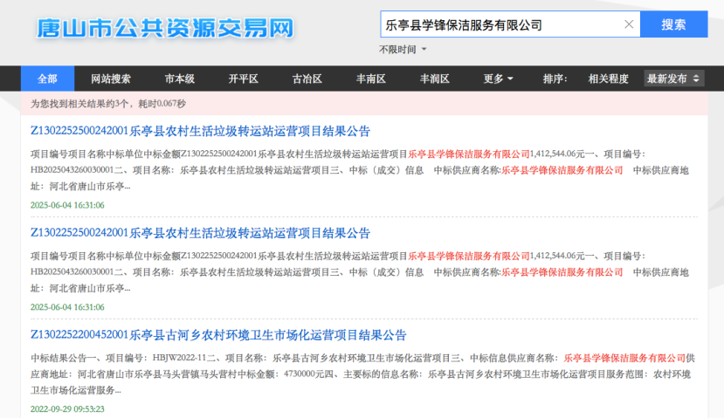Filter by 市本级 tab

(180, 79)
